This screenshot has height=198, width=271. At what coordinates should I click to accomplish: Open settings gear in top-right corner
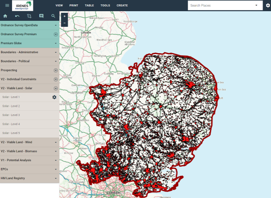(x=268, y=6)
